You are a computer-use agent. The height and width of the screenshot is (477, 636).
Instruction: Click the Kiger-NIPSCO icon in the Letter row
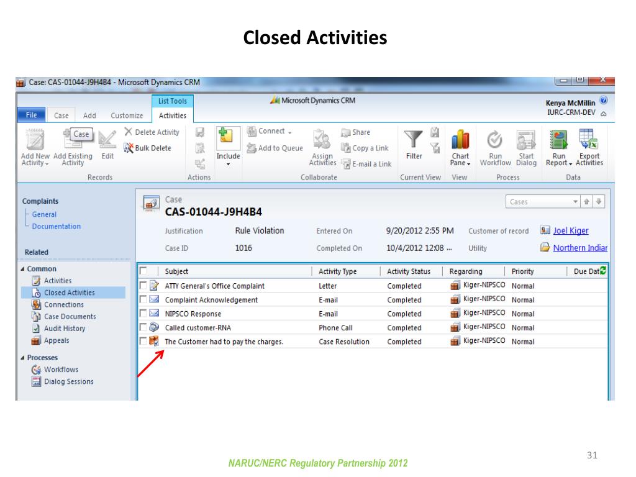click(x=455, y=286)
